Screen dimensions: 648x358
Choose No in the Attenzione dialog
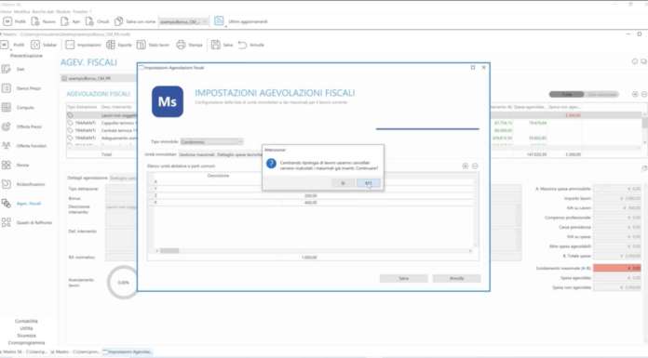[x=368, y=183]
